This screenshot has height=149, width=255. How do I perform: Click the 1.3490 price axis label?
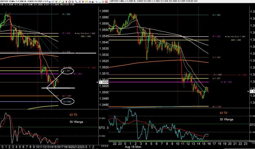104,105
